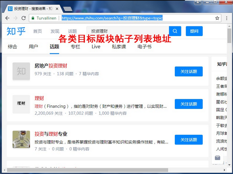Switch to the 综合 tab
233x174 pixels.
[12, 47]
